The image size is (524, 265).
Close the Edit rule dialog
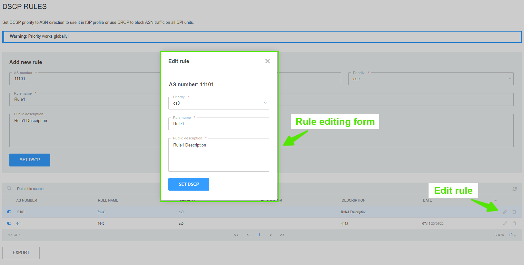tap(267, 61)
